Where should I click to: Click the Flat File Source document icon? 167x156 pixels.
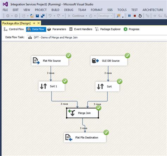coord(36,61)
